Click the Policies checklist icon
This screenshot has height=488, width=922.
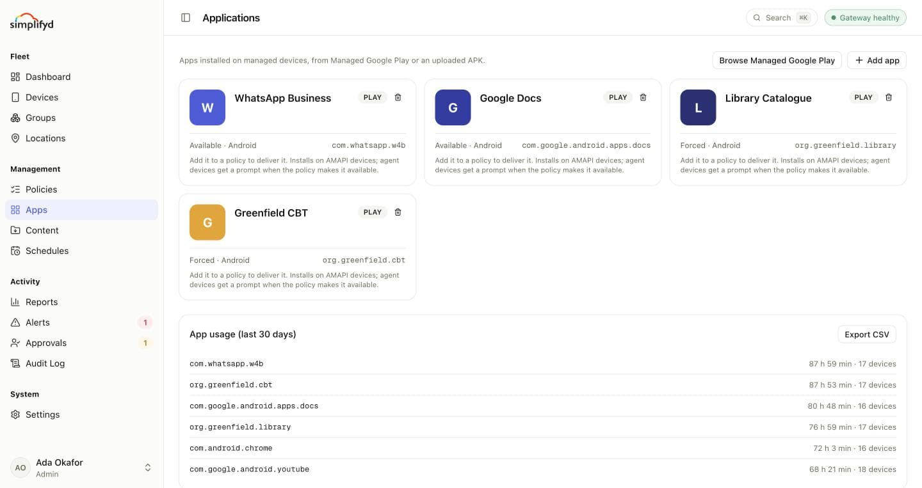(15, 189)
